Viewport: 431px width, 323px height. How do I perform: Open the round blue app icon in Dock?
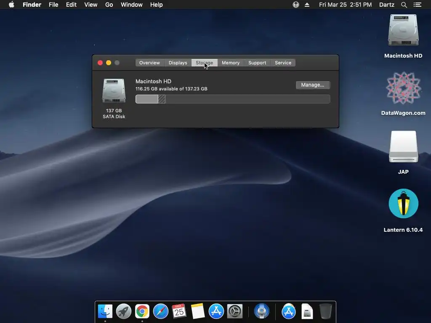[x=262, y=311]
